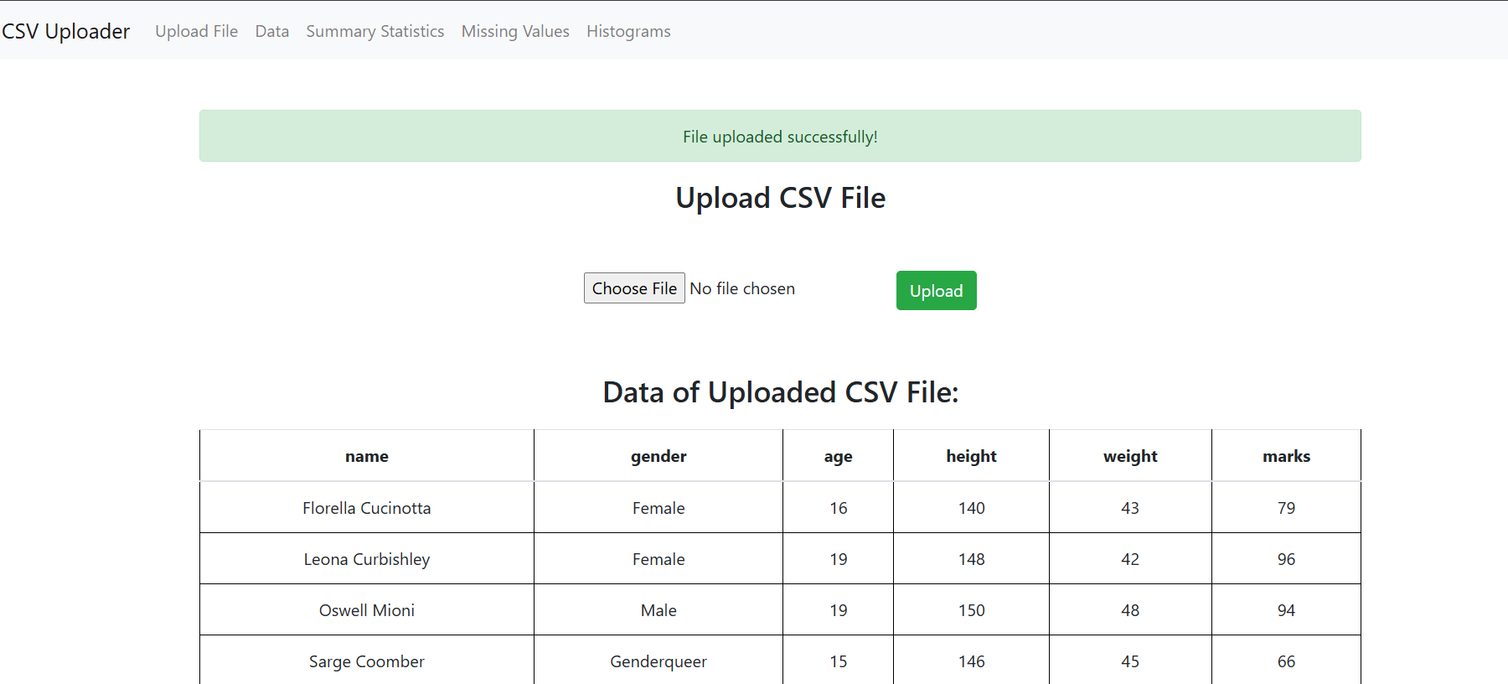This screenshot has height=684, width=1508.
Task: Click the 'File uploaded successfully!' alert banner
Action: (780, 136)
